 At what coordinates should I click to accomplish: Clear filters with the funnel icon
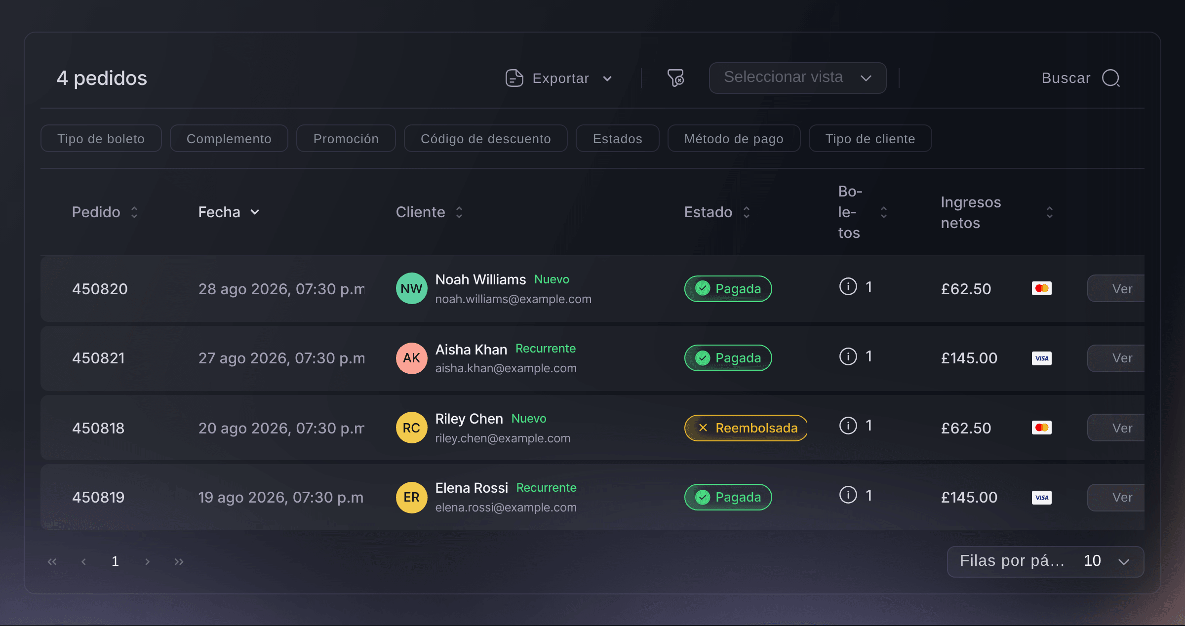point(675,78)
